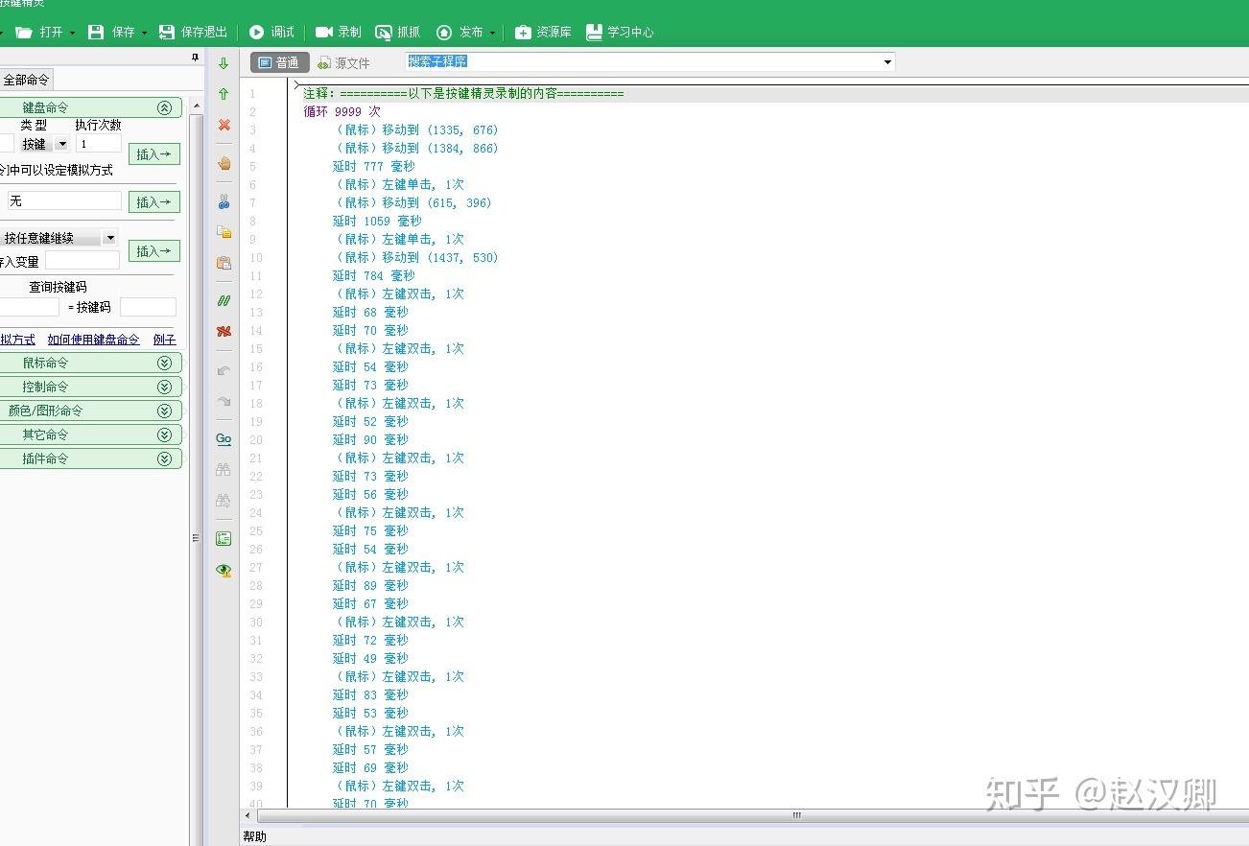
Task: Open the 如何使用键盘命令 help link
Action: click(x=93, y=340)
